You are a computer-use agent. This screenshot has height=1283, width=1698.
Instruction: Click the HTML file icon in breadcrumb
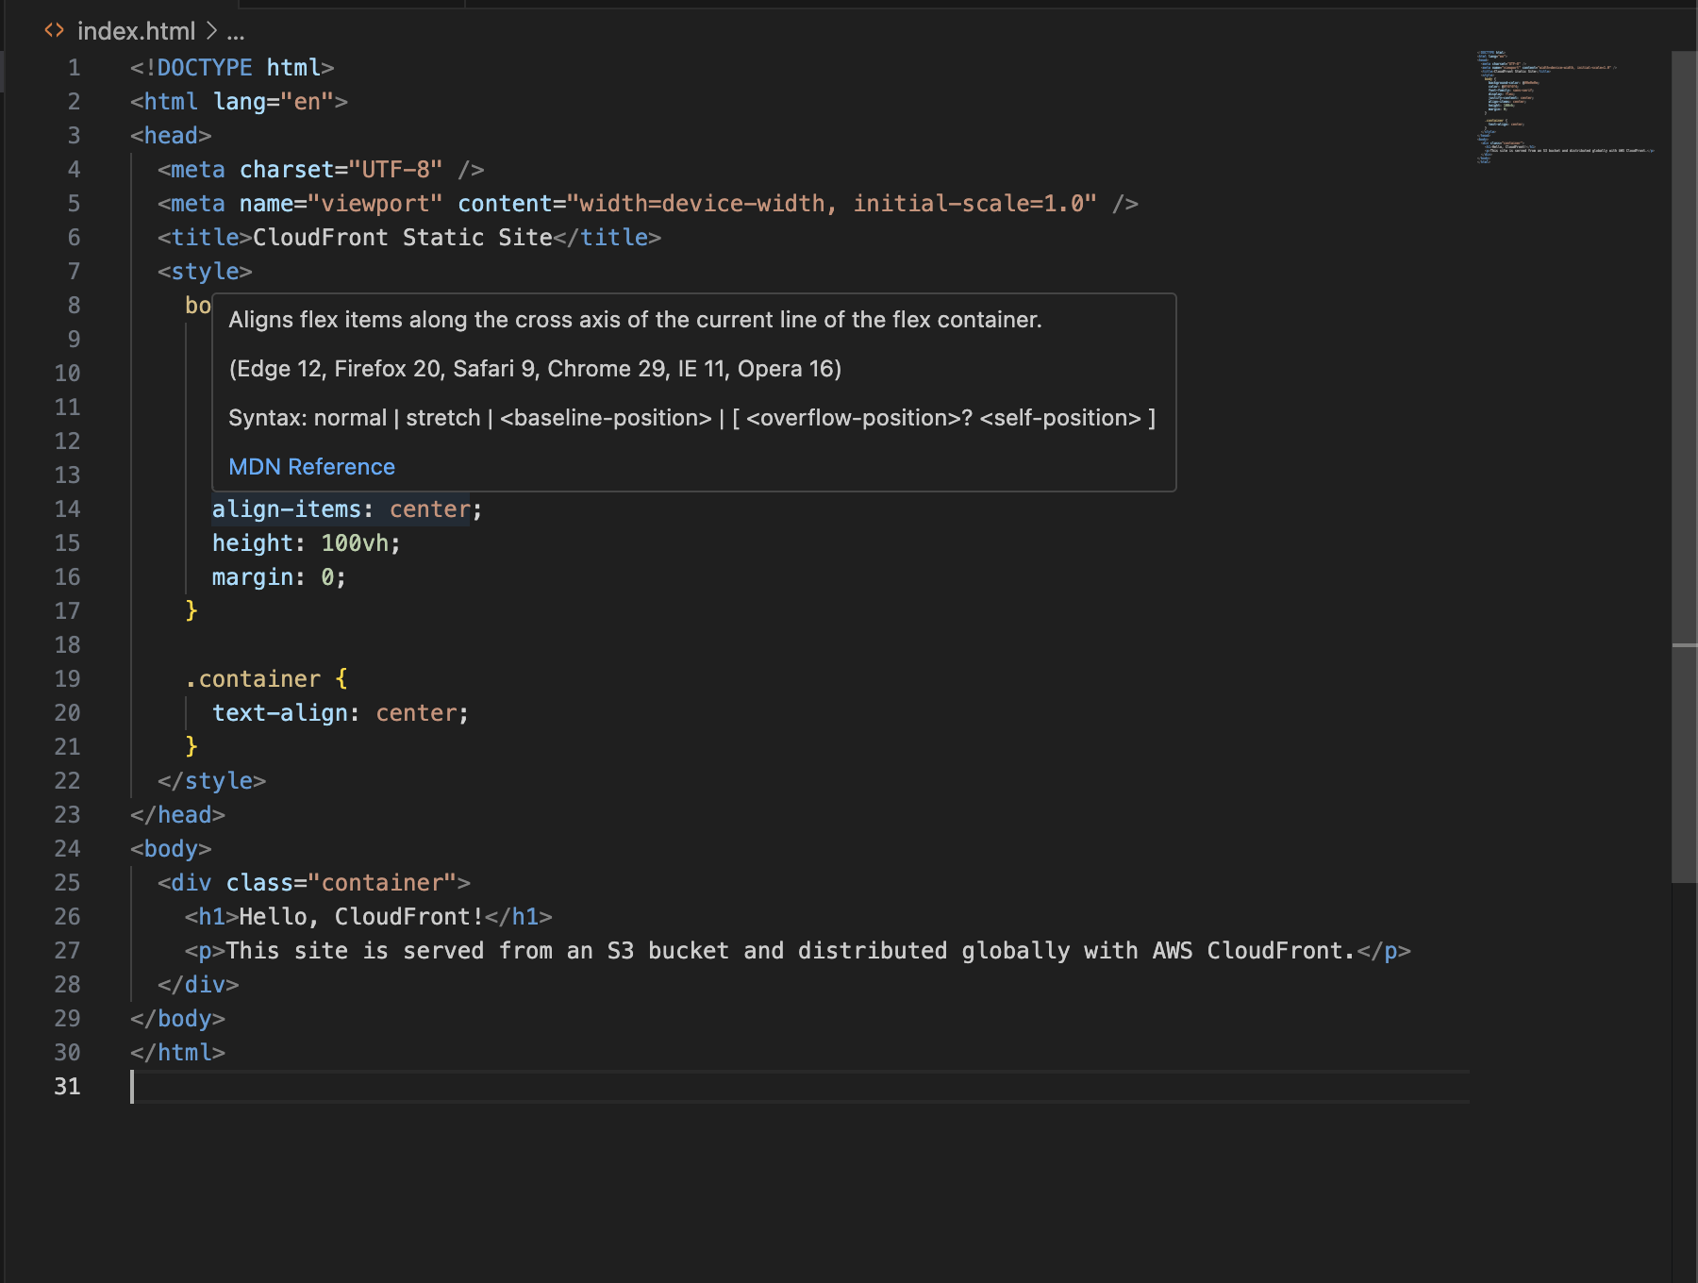click(55, 31)
